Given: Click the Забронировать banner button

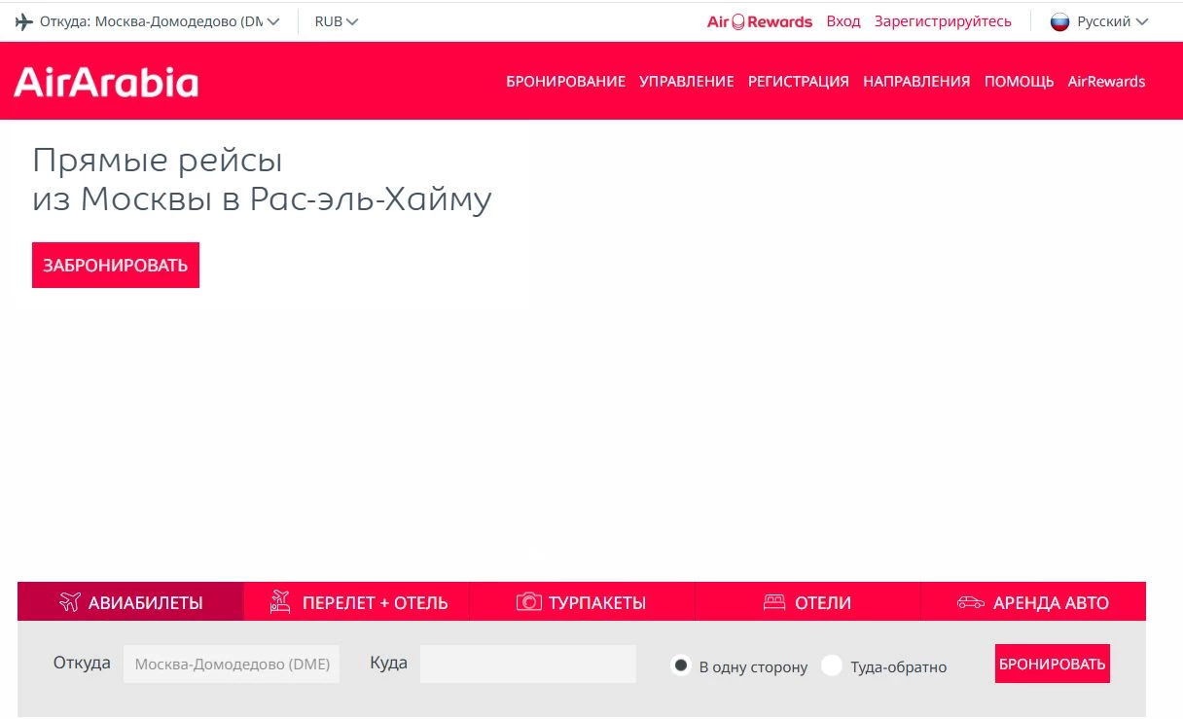Looking at the screenshot, I should click(x=116, y=265).
